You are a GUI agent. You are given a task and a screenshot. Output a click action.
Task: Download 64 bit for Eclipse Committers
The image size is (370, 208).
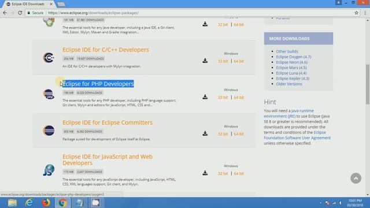(239, 134)
